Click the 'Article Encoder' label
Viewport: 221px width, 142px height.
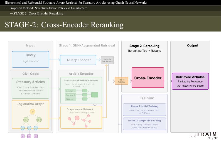(x=81, y=74)
